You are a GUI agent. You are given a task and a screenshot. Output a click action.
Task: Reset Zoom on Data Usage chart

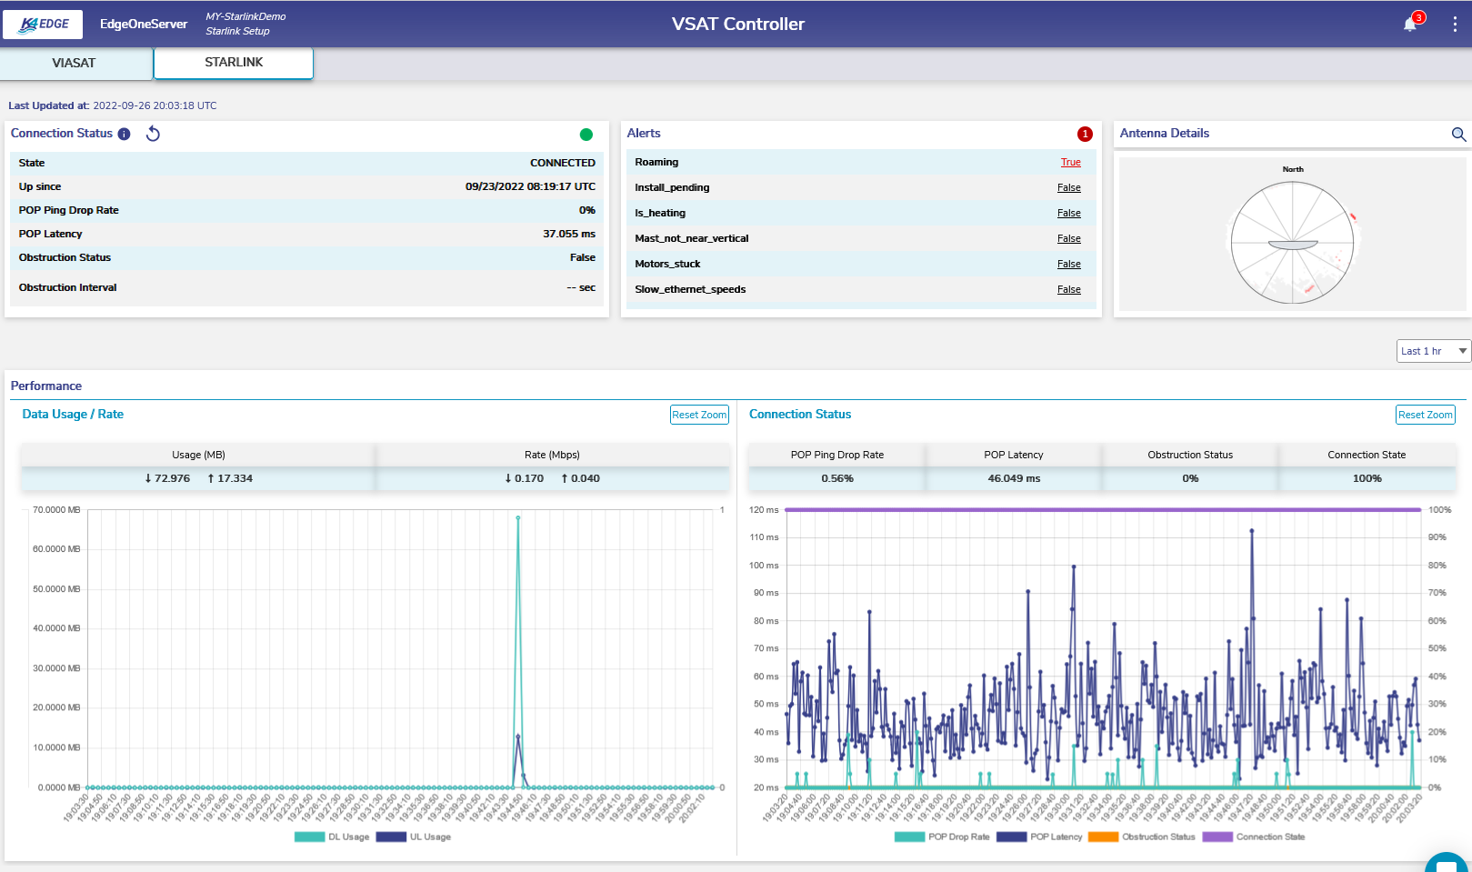point(699,415)
